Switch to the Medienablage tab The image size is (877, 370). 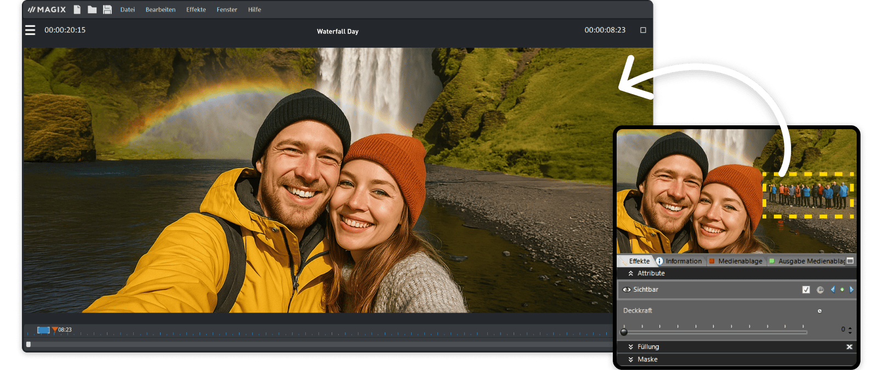739,261
